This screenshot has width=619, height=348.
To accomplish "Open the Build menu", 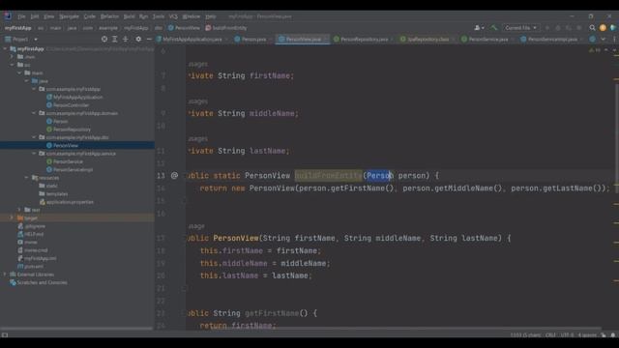I will (x=129, y=16).
